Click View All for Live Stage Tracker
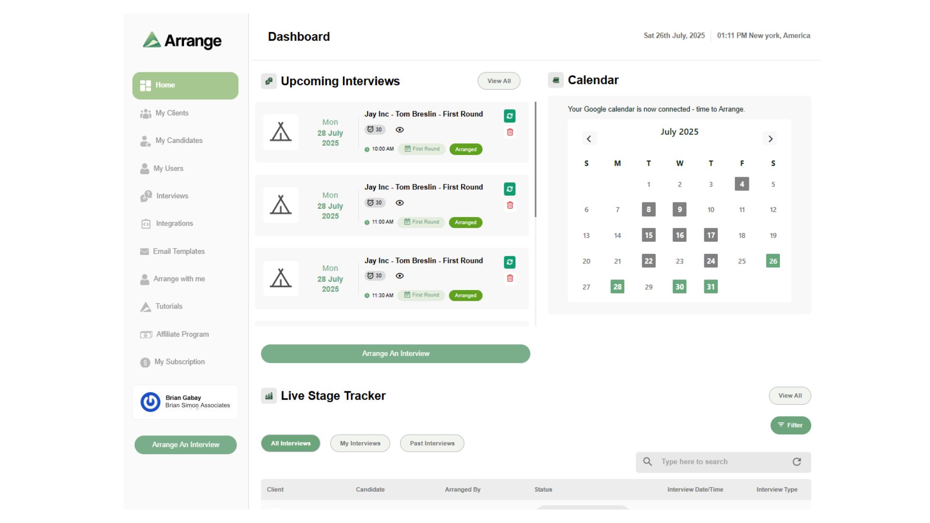 pyautogui.click(x=790, y=396)
